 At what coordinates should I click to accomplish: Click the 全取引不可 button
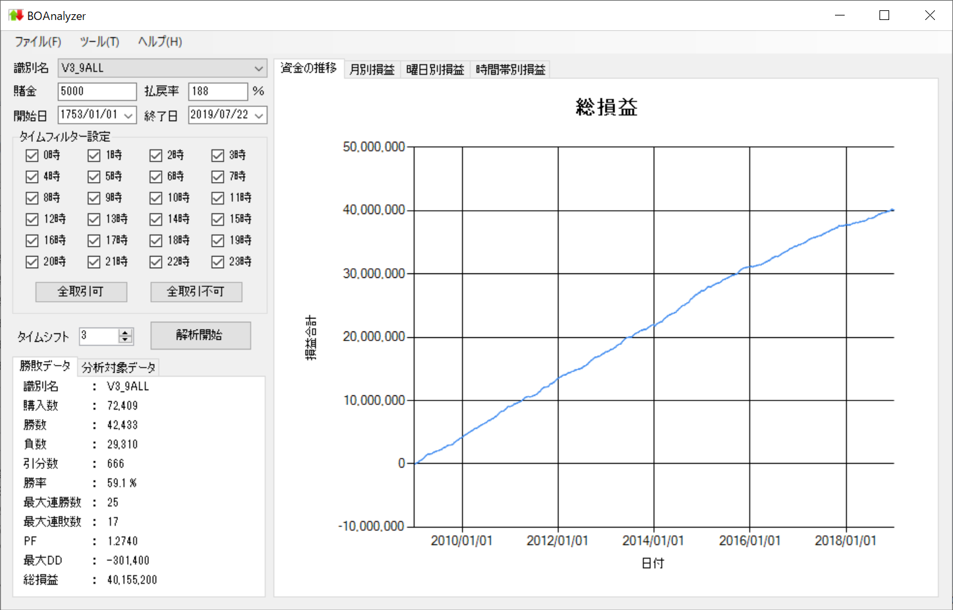pos(196,291)
